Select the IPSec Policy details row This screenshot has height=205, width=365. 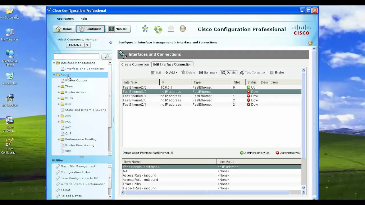212,184
